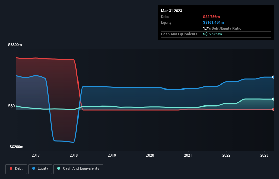Click the 2017 x-axis label
Image resolution: width=279 pixels, height=179 pixels.
36,155
